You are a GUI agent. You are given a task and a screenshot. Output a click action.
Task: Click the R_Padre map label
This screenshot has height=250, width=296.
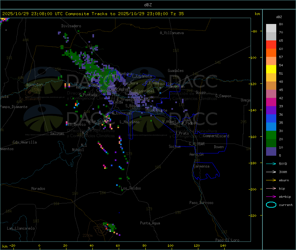point(188,123)
